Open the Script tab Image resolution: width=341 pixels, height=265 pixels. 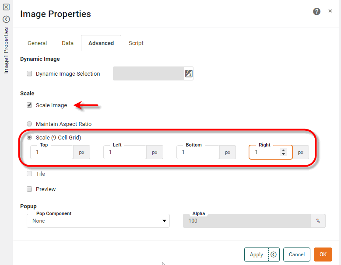click(136, 43)
